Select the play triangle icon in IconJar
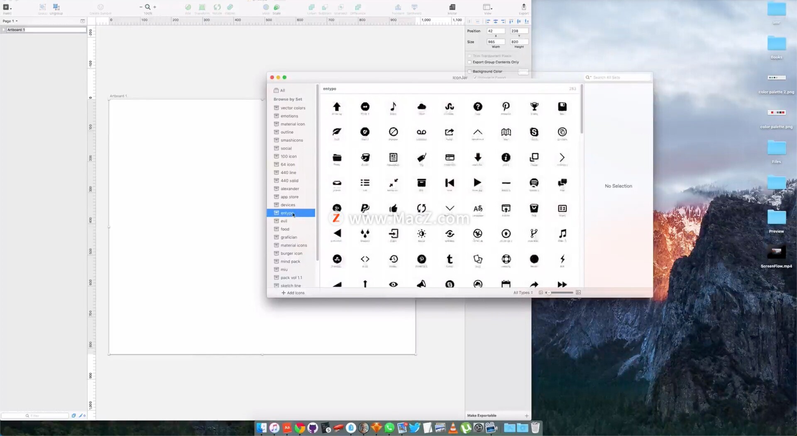Viewport: 797px width, 436px height. point(477,182)
